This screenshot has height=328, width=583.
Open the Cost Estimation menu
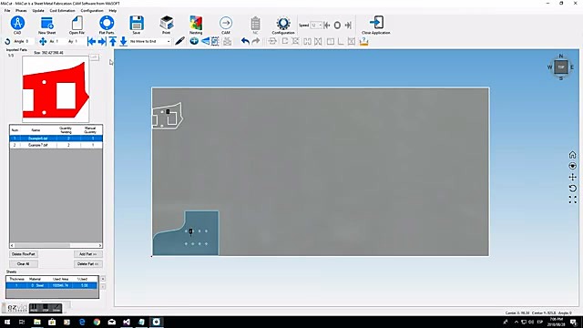[x=62, y=11]
